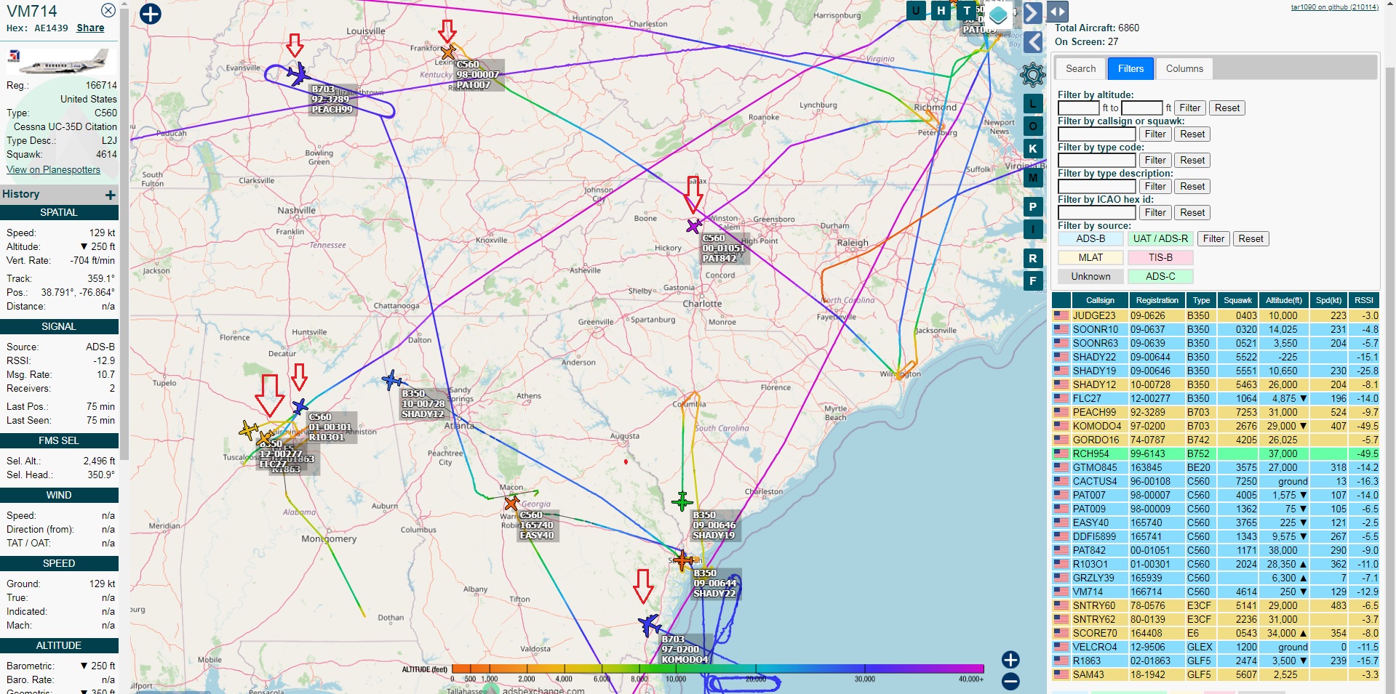Zoom in with the map plus button
This screenshot has width=1396, height=694.
(x=1010, y=660)
